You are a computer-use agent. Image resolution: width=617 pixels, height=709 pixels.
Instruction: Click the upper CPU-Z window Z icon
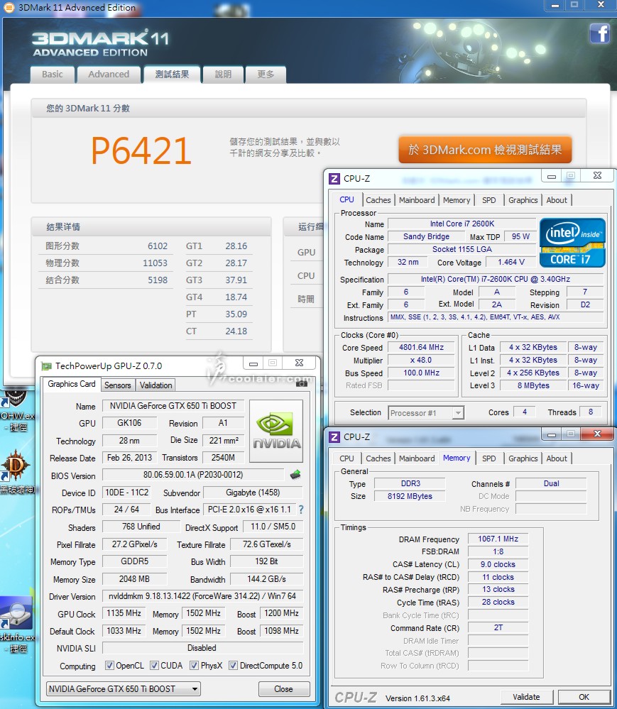click(334, 179)
